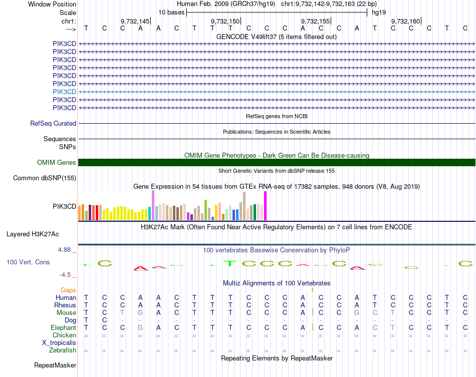476x377 pixels.
Task: Click 'Short Genetic Variants from dbSNP release 155'
Action: point(277,171)
